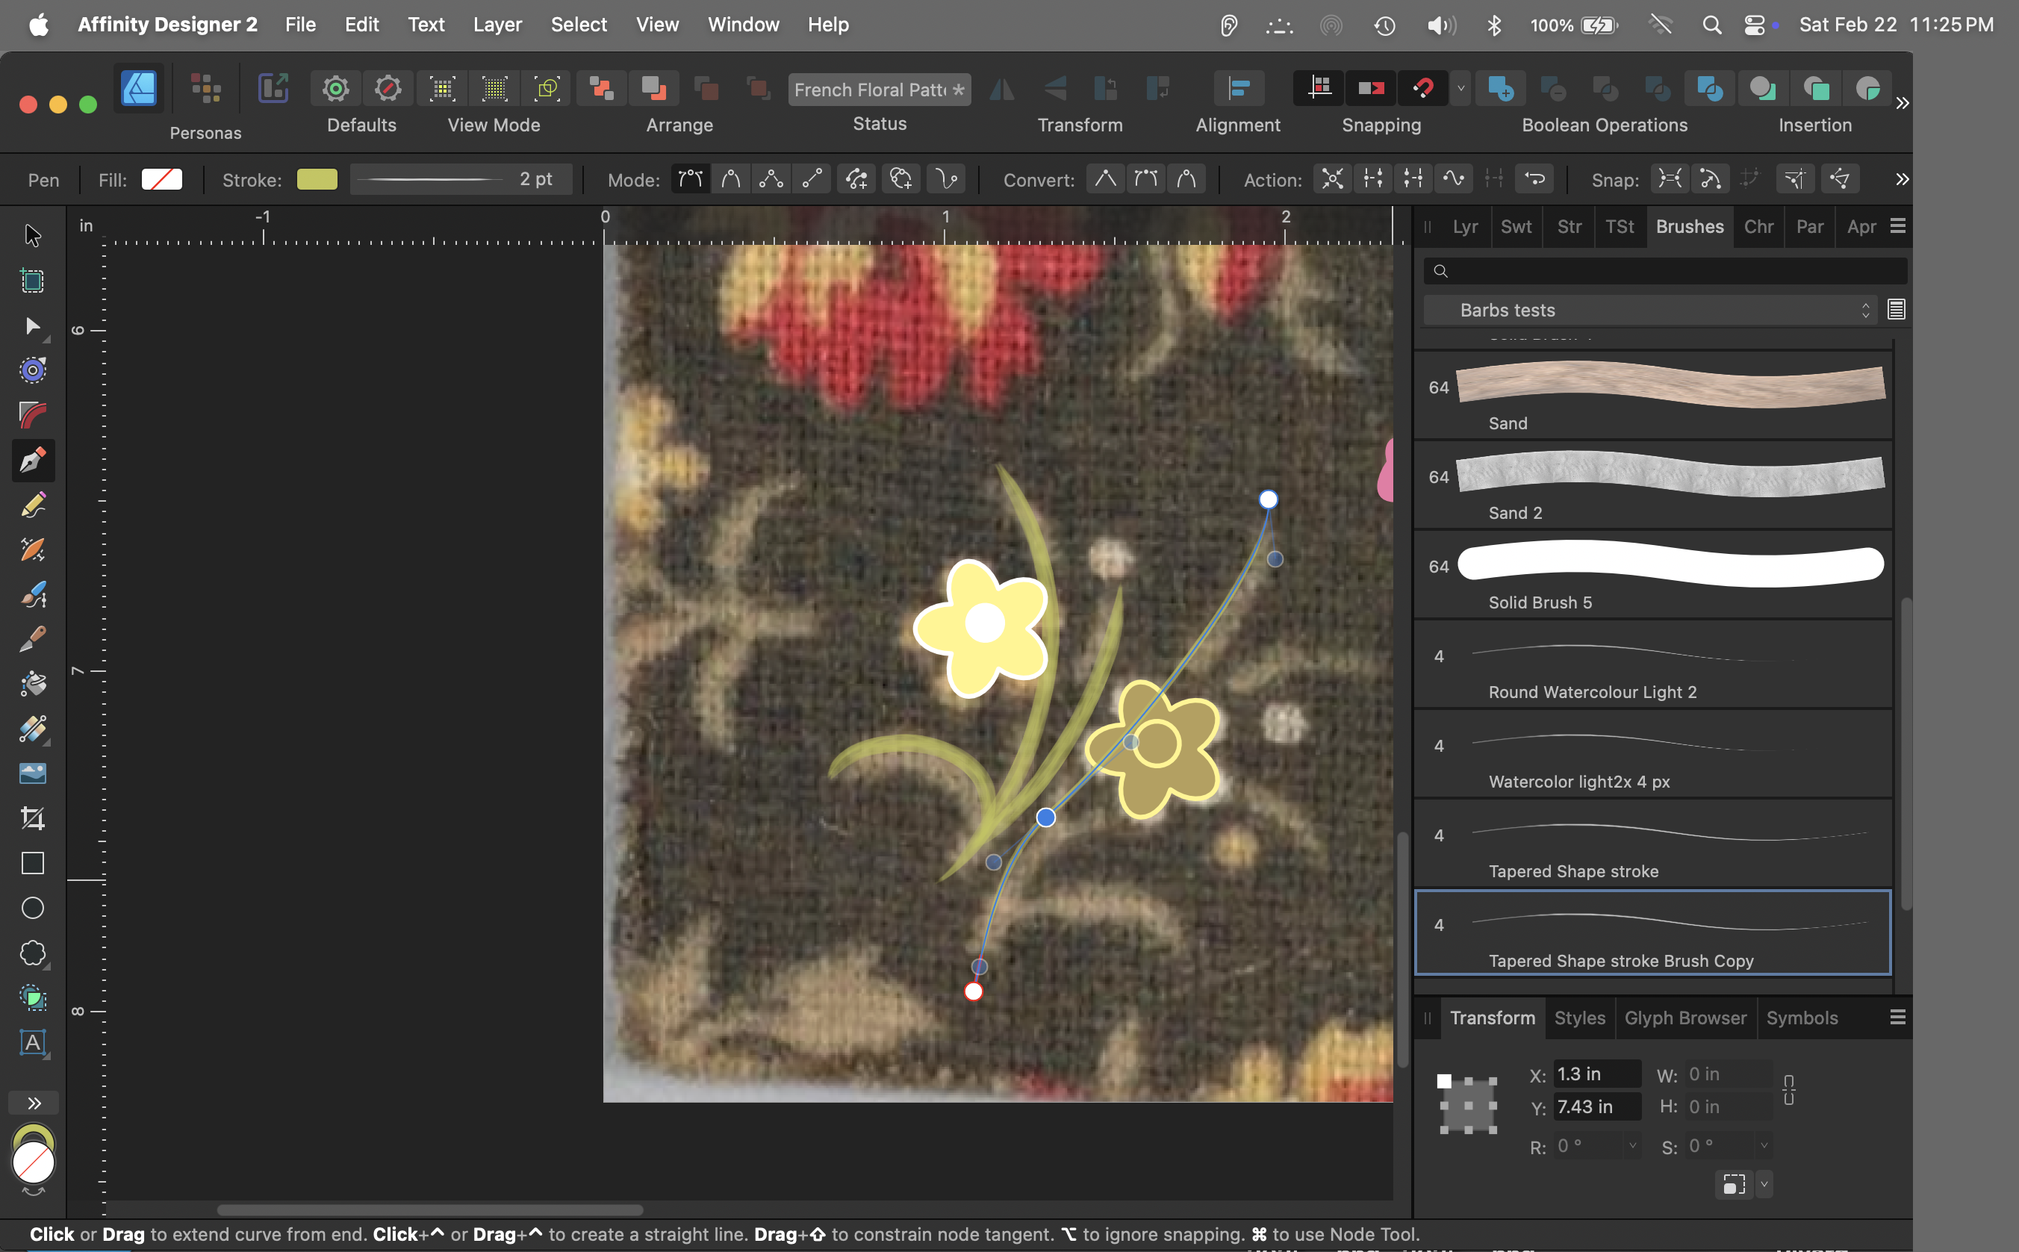Select the Artboard tool
The width and height of the screenshot is (2019, 1252).
32,281
